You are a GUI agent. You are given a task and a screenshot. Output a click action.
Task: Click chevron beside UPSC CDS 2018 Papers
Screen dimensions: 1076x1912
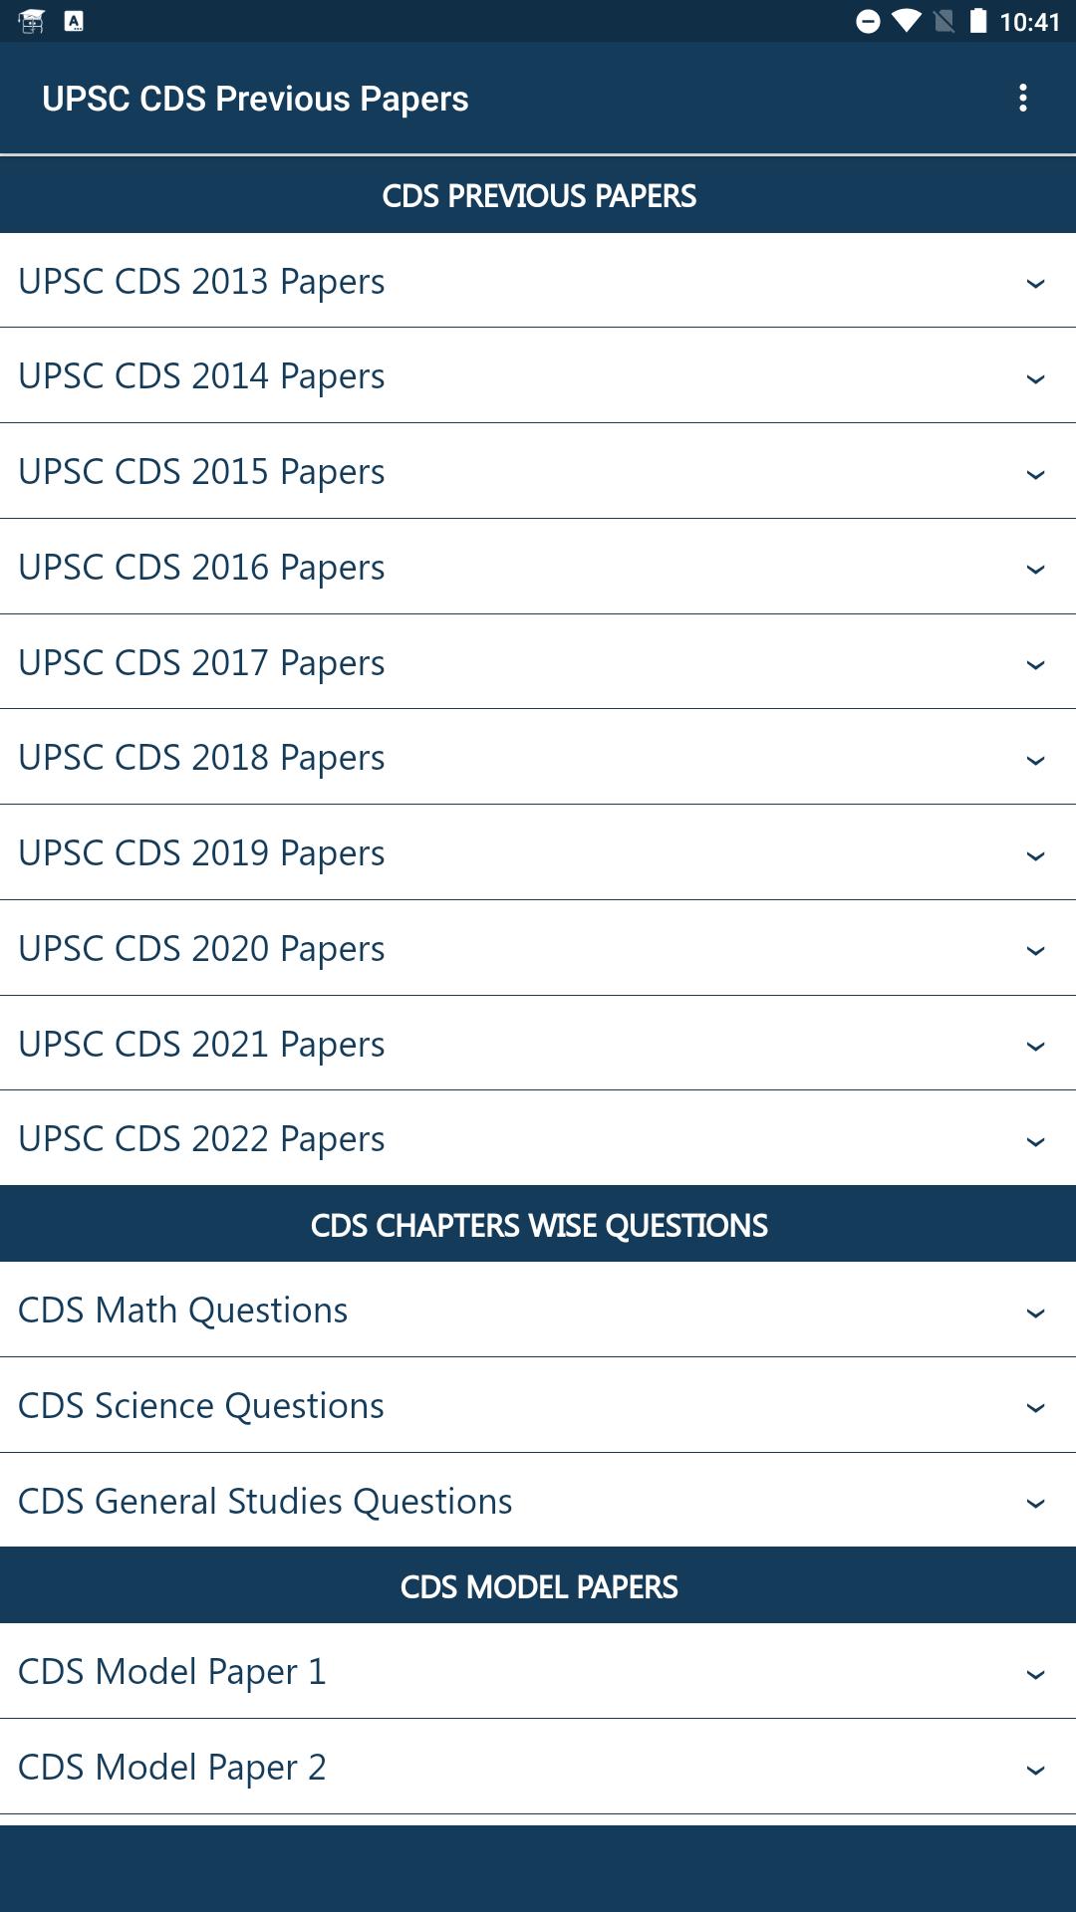(x=1035, y=761)
